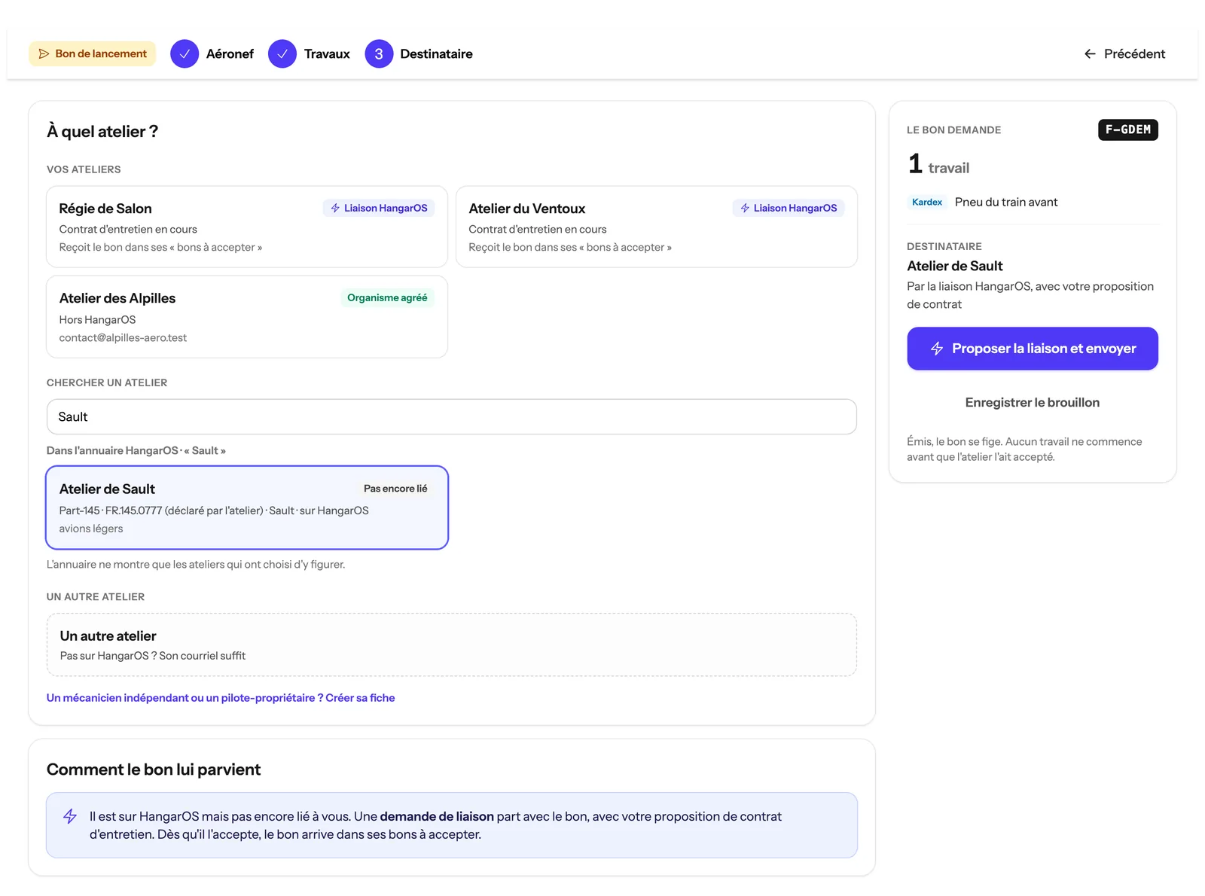Click the Bon de lancement flag icon

[44, 53]
